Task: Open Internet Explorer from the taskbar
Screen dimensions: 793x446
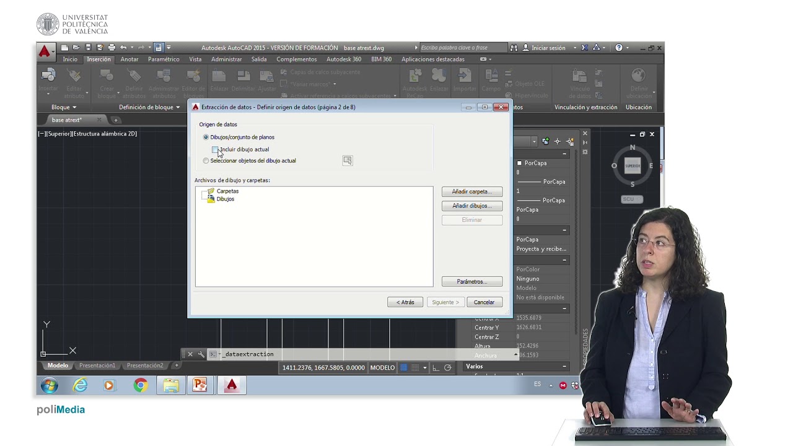Action: click(x=80, y=385)
